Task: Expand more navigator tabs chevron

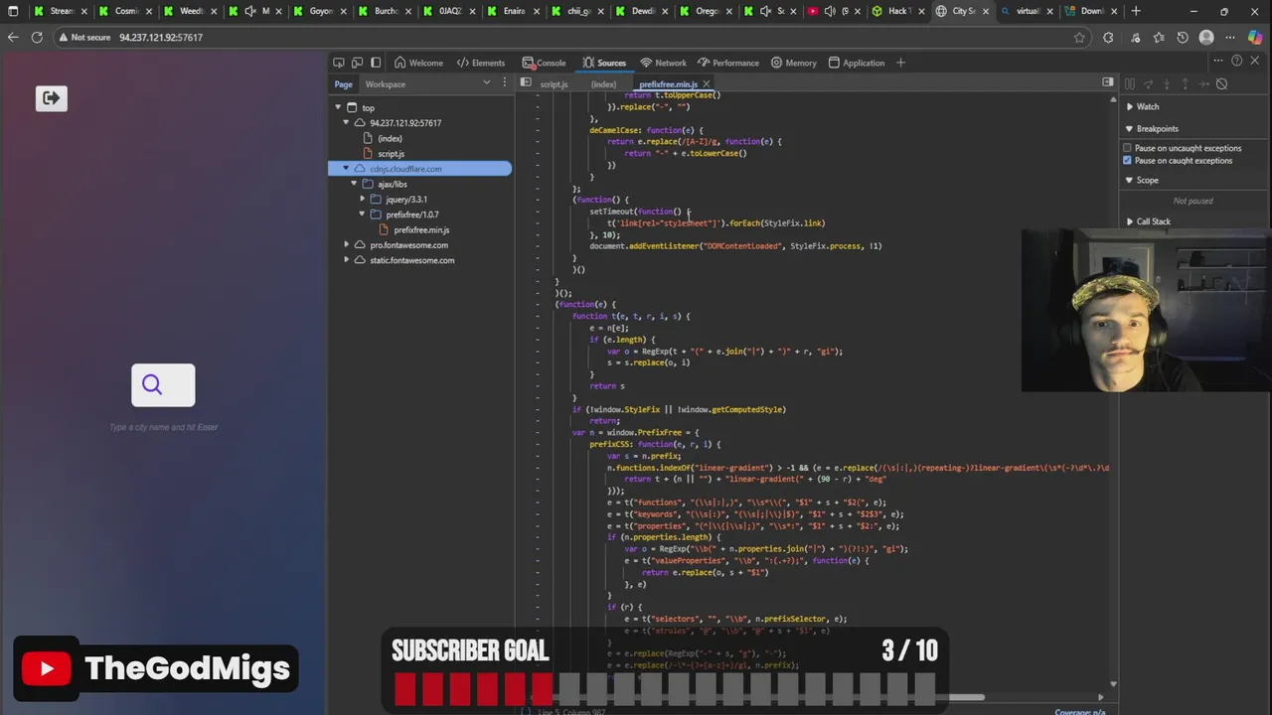Action: point(486,82)
